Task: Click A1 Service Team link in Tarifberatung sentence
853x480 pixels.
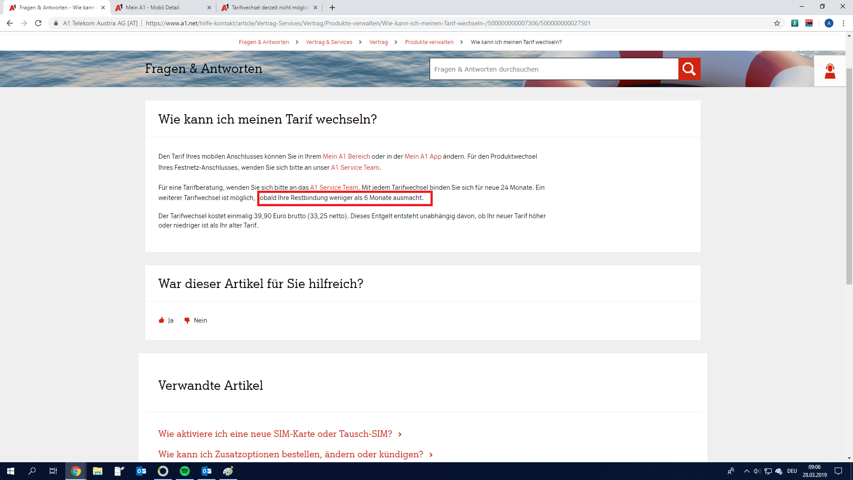Action: (334, 188)
